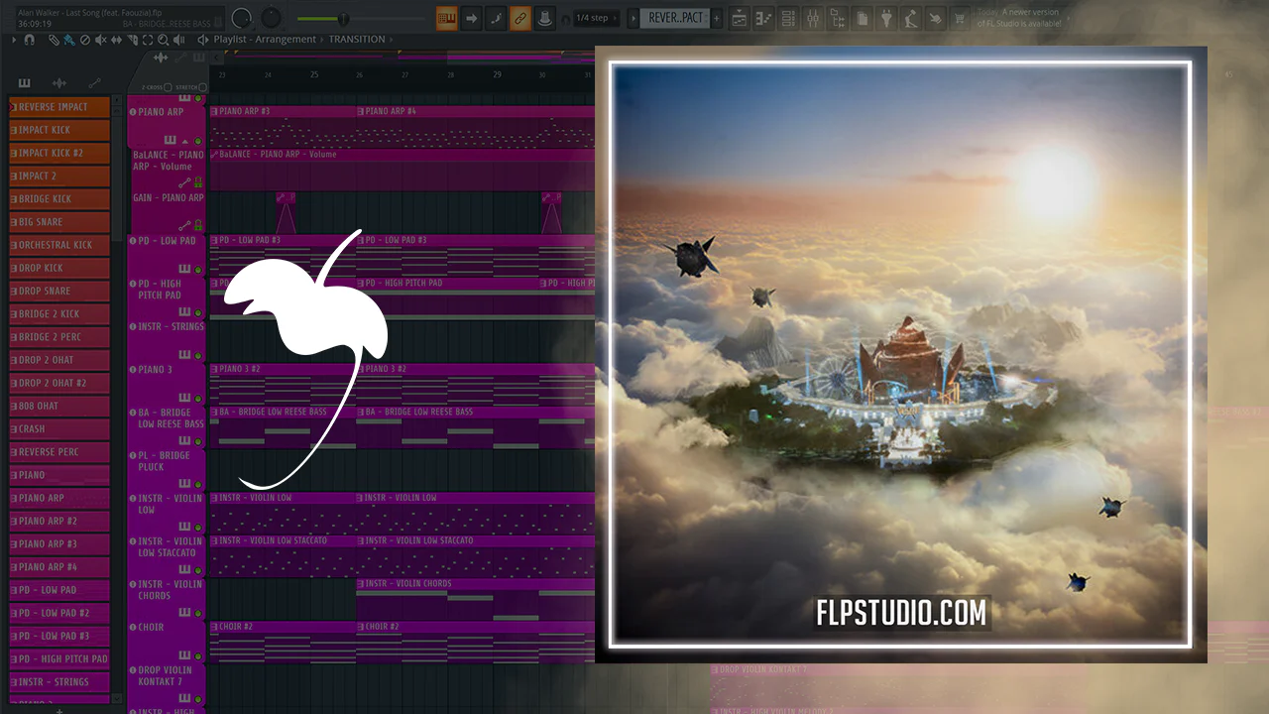1269x714 pixels.
Task: Open clip menu icon of BaLANCE Volume clip
Action: point(214,155)
